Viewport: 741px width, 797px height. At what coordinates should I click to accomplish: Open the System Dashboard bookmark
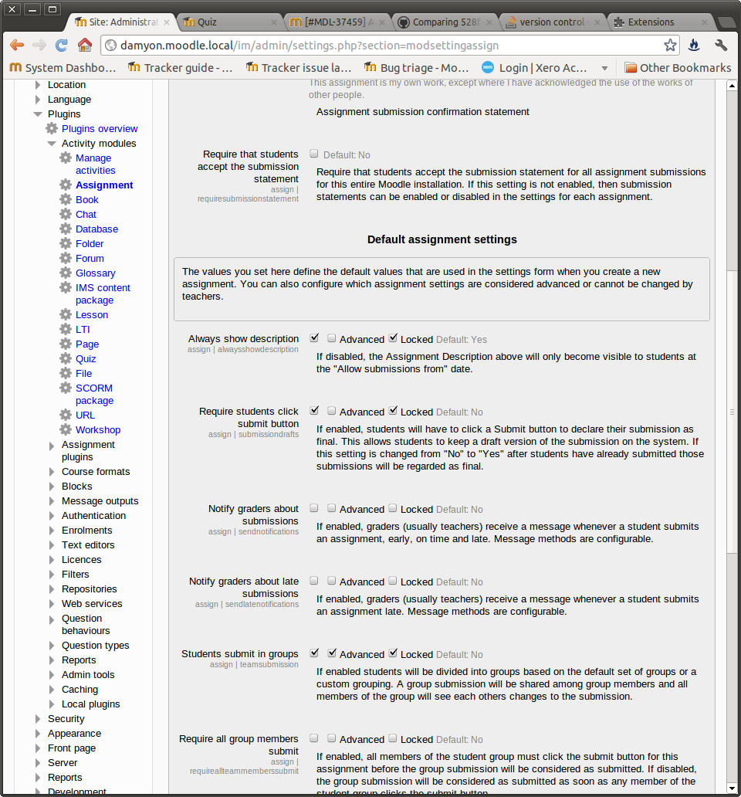pos(63,68)
